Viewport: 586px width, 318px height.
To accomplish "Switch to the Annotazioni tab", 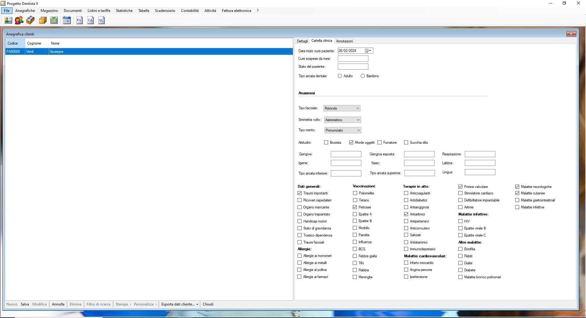I will click(344, 41).
